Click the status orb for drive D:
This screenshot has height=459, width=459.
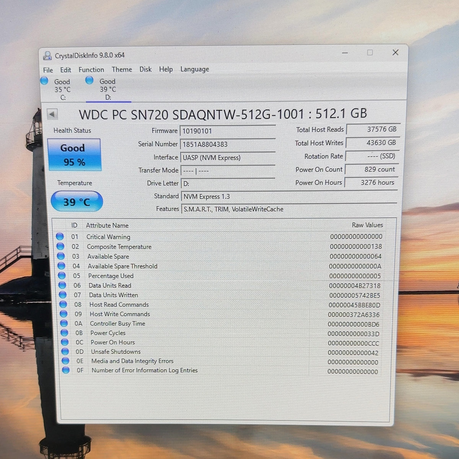(90, 80)
